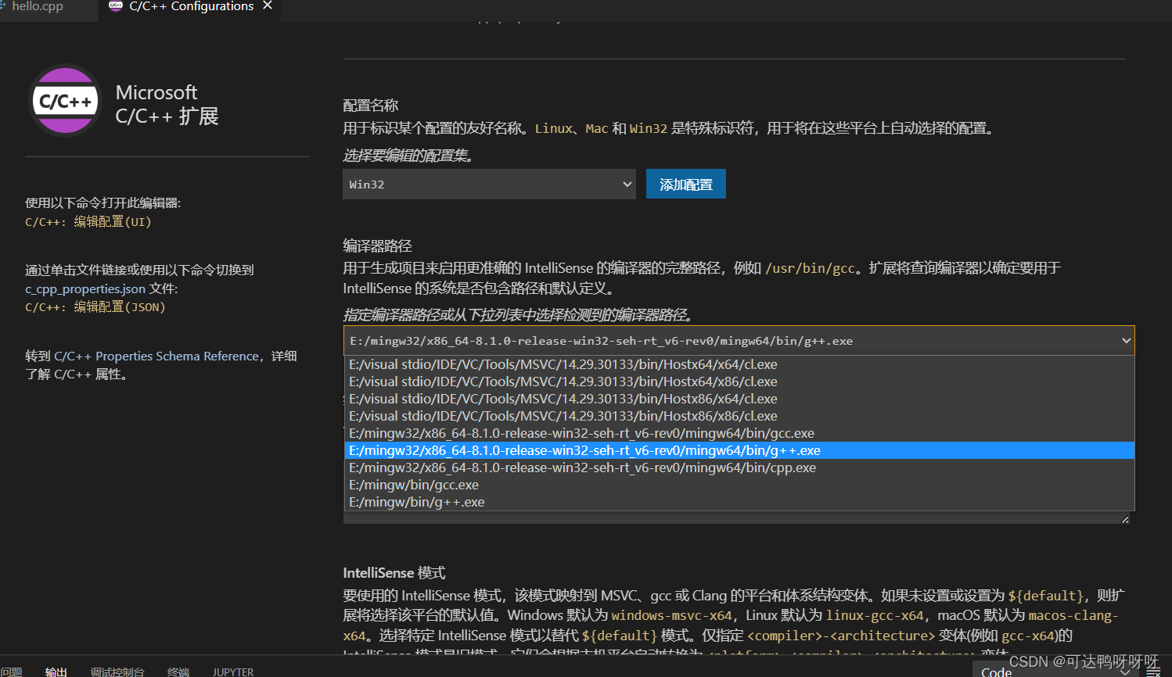Open the compiler path dropdown arrow
The height and width of the screenshot is (677, 1172).
click(1125, 340)
